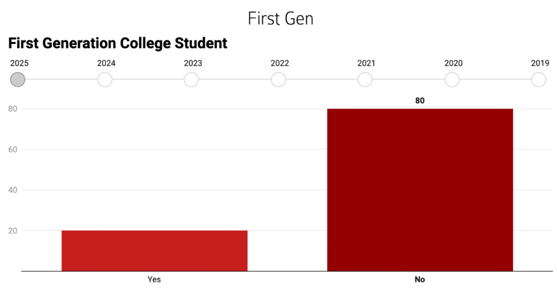The image size is (557, 289).
Task: Select the 2024 circle on the timeline
Action: [105, 80]
